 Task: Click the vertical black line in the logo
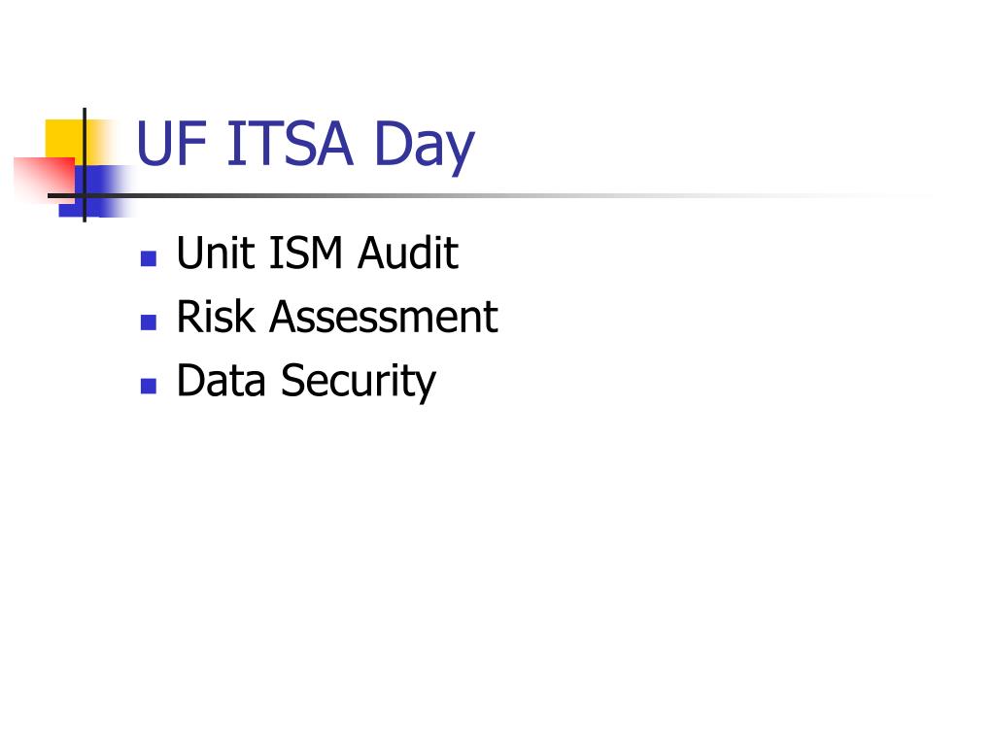click(85, 165)
